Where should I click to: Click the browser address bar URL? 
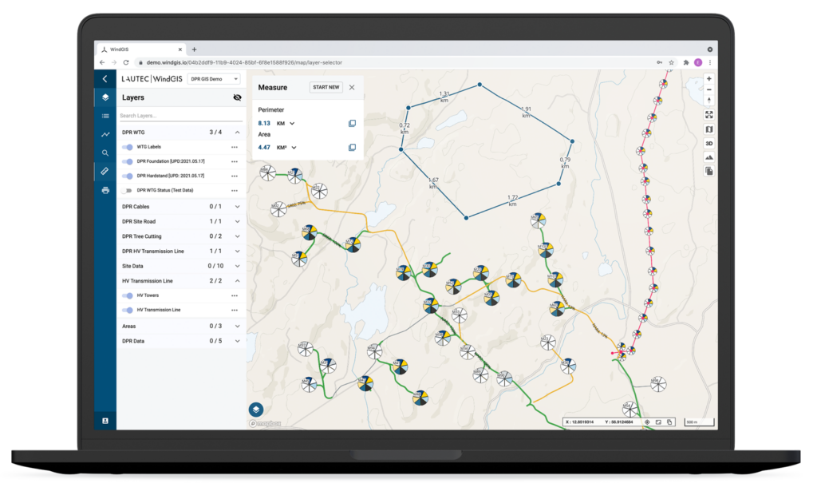pos(244,62)
